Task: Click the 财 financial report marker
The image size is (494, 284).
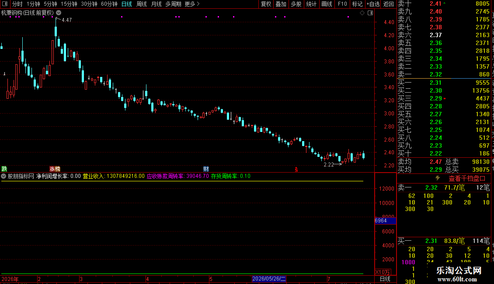Action: tap(206, 169)
